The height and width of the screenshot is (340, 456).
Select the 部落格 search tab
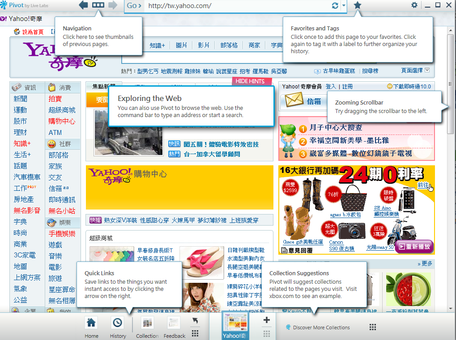(x=229, y=45)
